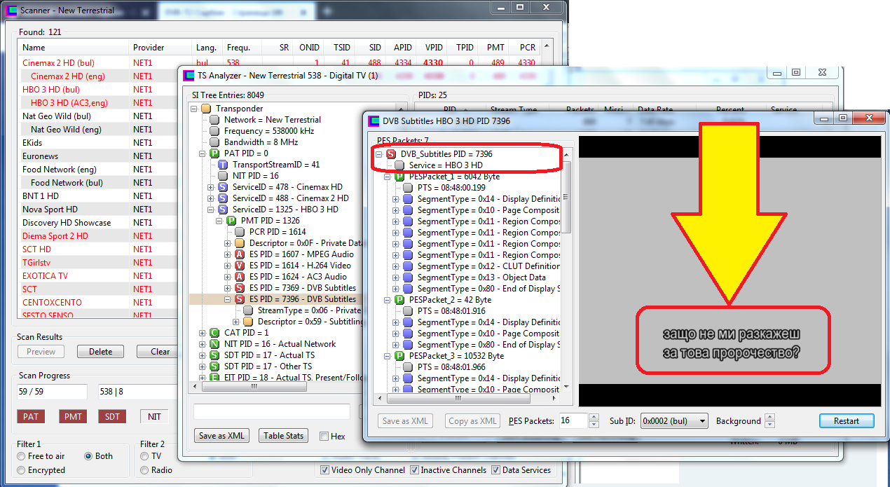The image size is (890, 487).
Task: Sort scanner list by PMT column header
Action: point(493,48)
